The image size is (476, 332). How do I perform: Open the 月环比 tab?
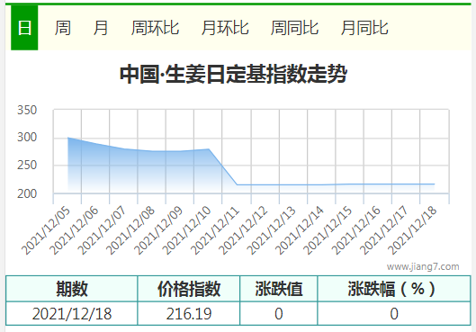pos(225,28)
